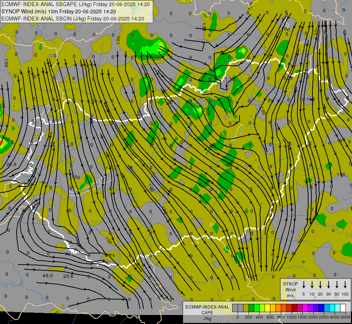This screenshot has width=352, height=324.
Task: Click the 23.6 value beside 45.0
Action: (x=68, y=276)
